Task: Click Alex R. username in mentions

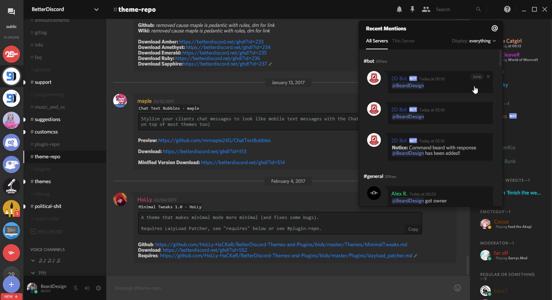Action: (x=399, y=194)
